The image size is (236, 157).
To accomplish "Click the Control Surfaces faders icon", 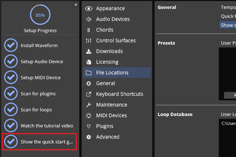I will 89,41.
